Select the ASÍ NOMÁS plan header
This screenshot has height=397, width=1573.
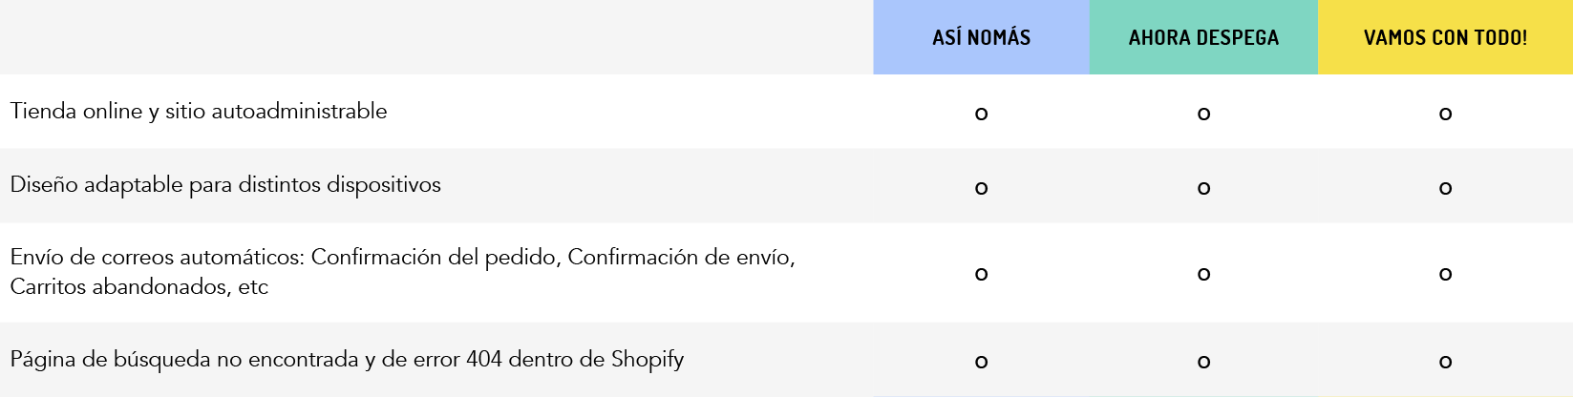[981, 37]
